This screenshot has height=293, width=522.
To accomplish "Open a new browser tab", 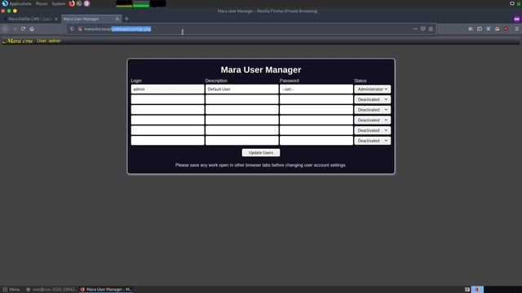I will pos(126,19).
